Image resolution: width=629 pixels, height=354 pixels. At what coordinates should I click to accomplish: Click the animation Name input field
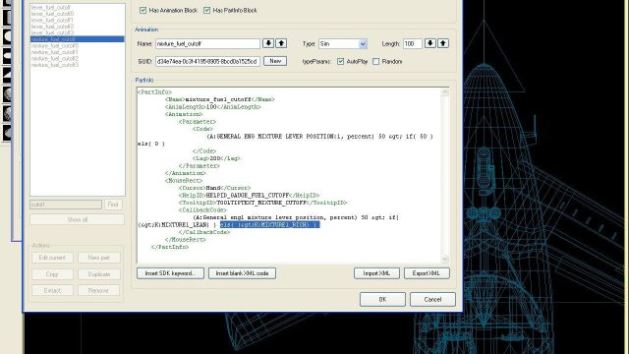207,43
